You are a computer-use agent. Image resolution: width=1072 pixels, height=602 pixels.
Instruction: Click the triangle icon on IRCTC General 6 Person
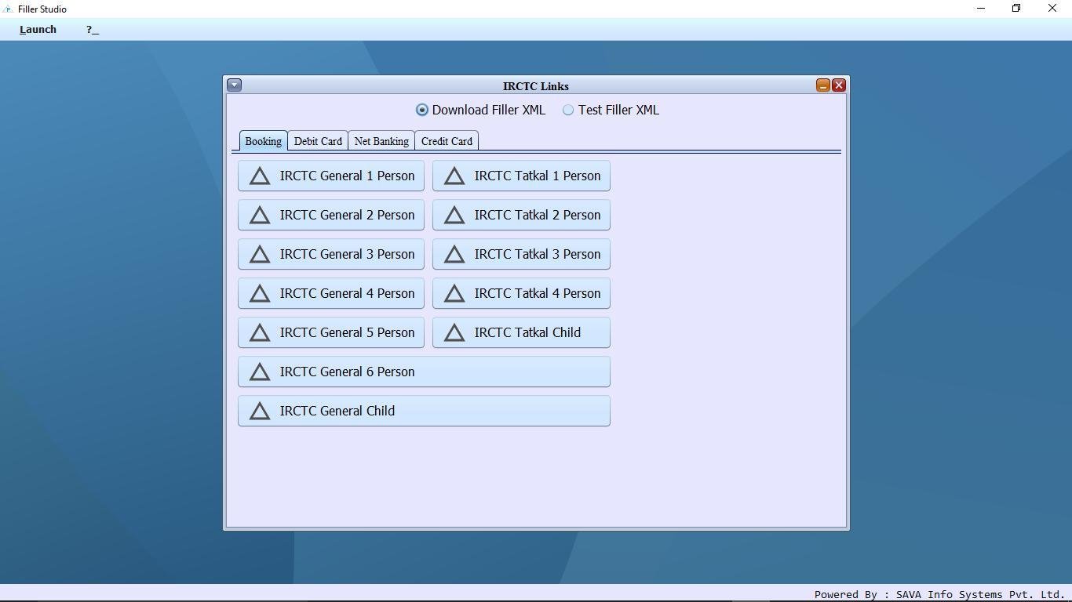[x=261, y=372]
